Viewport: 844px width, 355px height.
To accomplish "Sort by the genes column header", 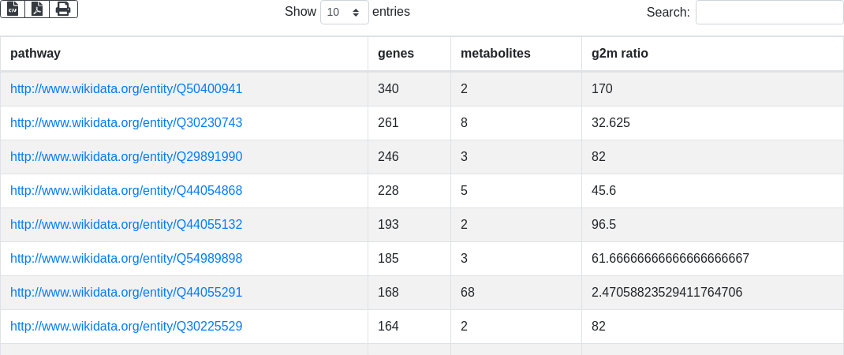I will tap(396, 54).
